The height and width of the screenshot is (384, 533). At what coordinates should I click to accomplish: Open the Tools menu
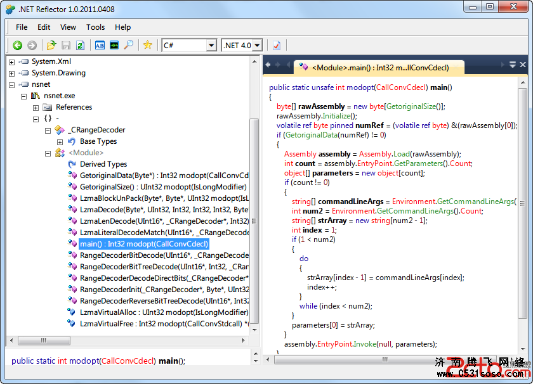[96, 27]
